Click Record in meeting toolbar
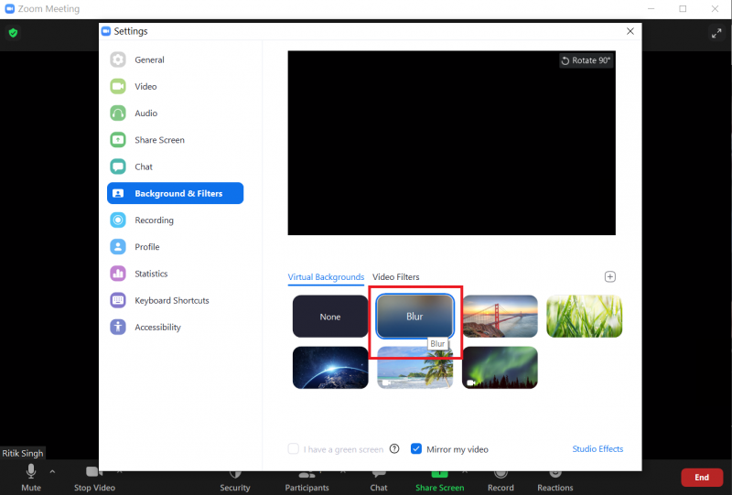This screenshot has width=732, height=495. pos(501,482)
